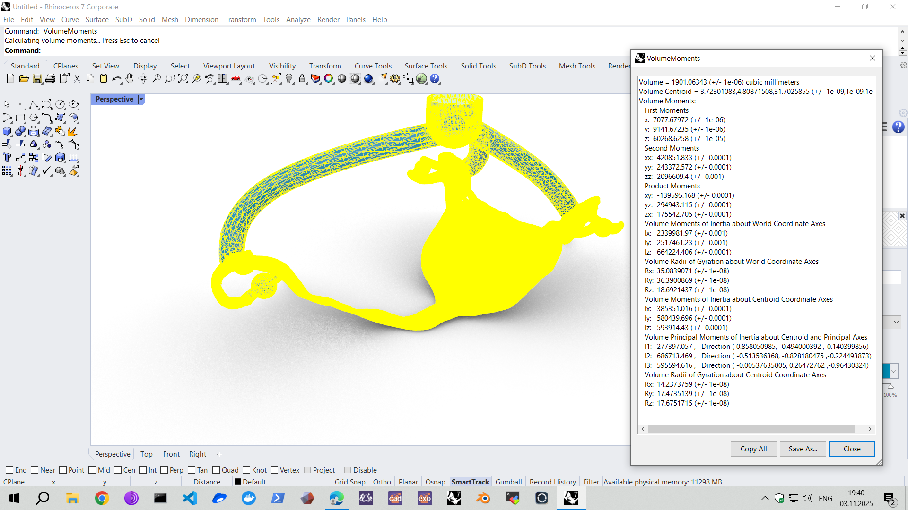Screen dimensions: 908x510
Task: Open the Analyze menu
Action: pos(298,19)
